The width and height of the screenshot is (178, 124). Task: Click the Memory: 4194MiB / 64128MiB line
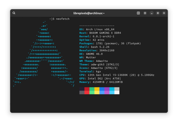[101, 82]
